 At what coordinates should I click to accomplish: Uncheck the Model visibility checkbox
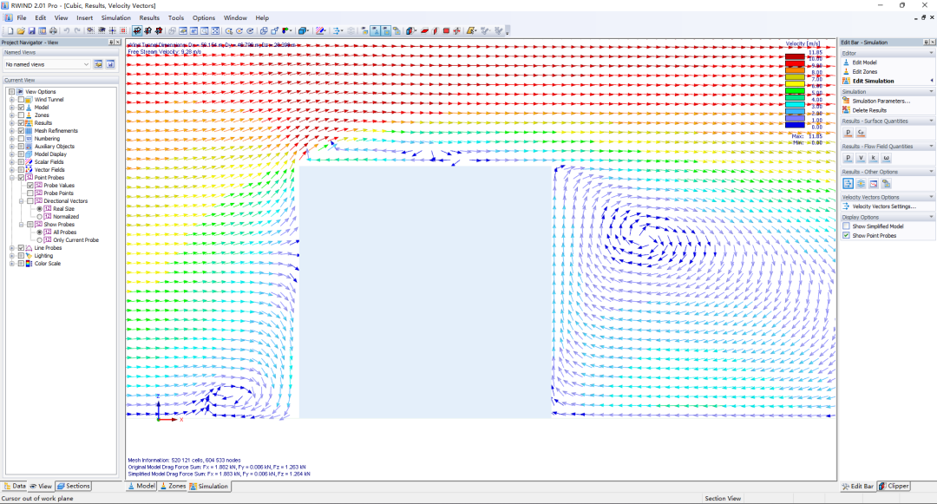click(x=21, y=108)
